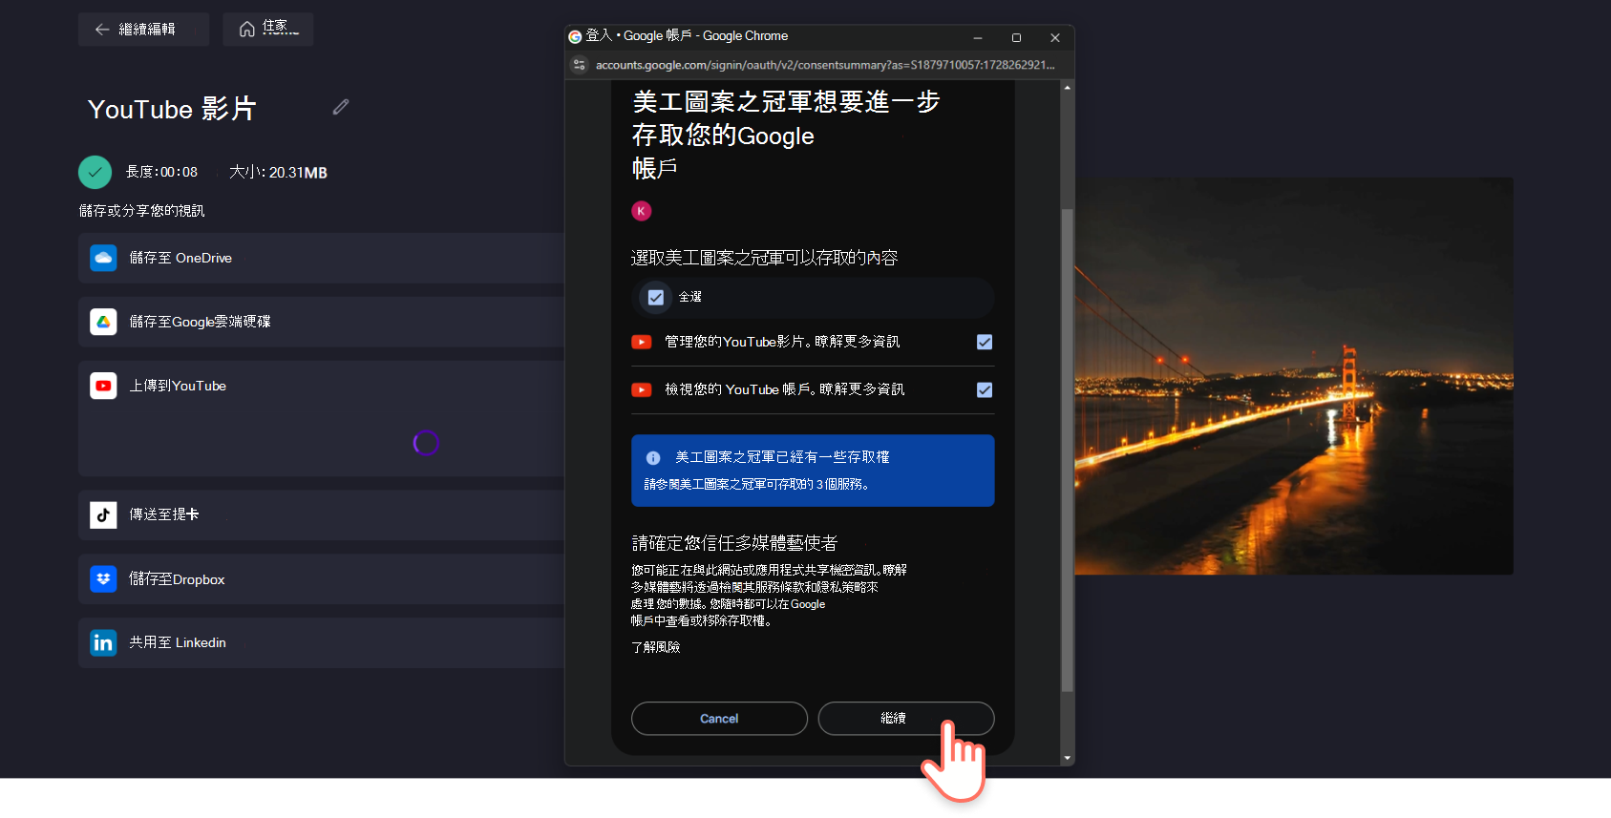Click the K account avatar
The image size is (1611, 818).
pyautogui.click(x=642, y=211)
